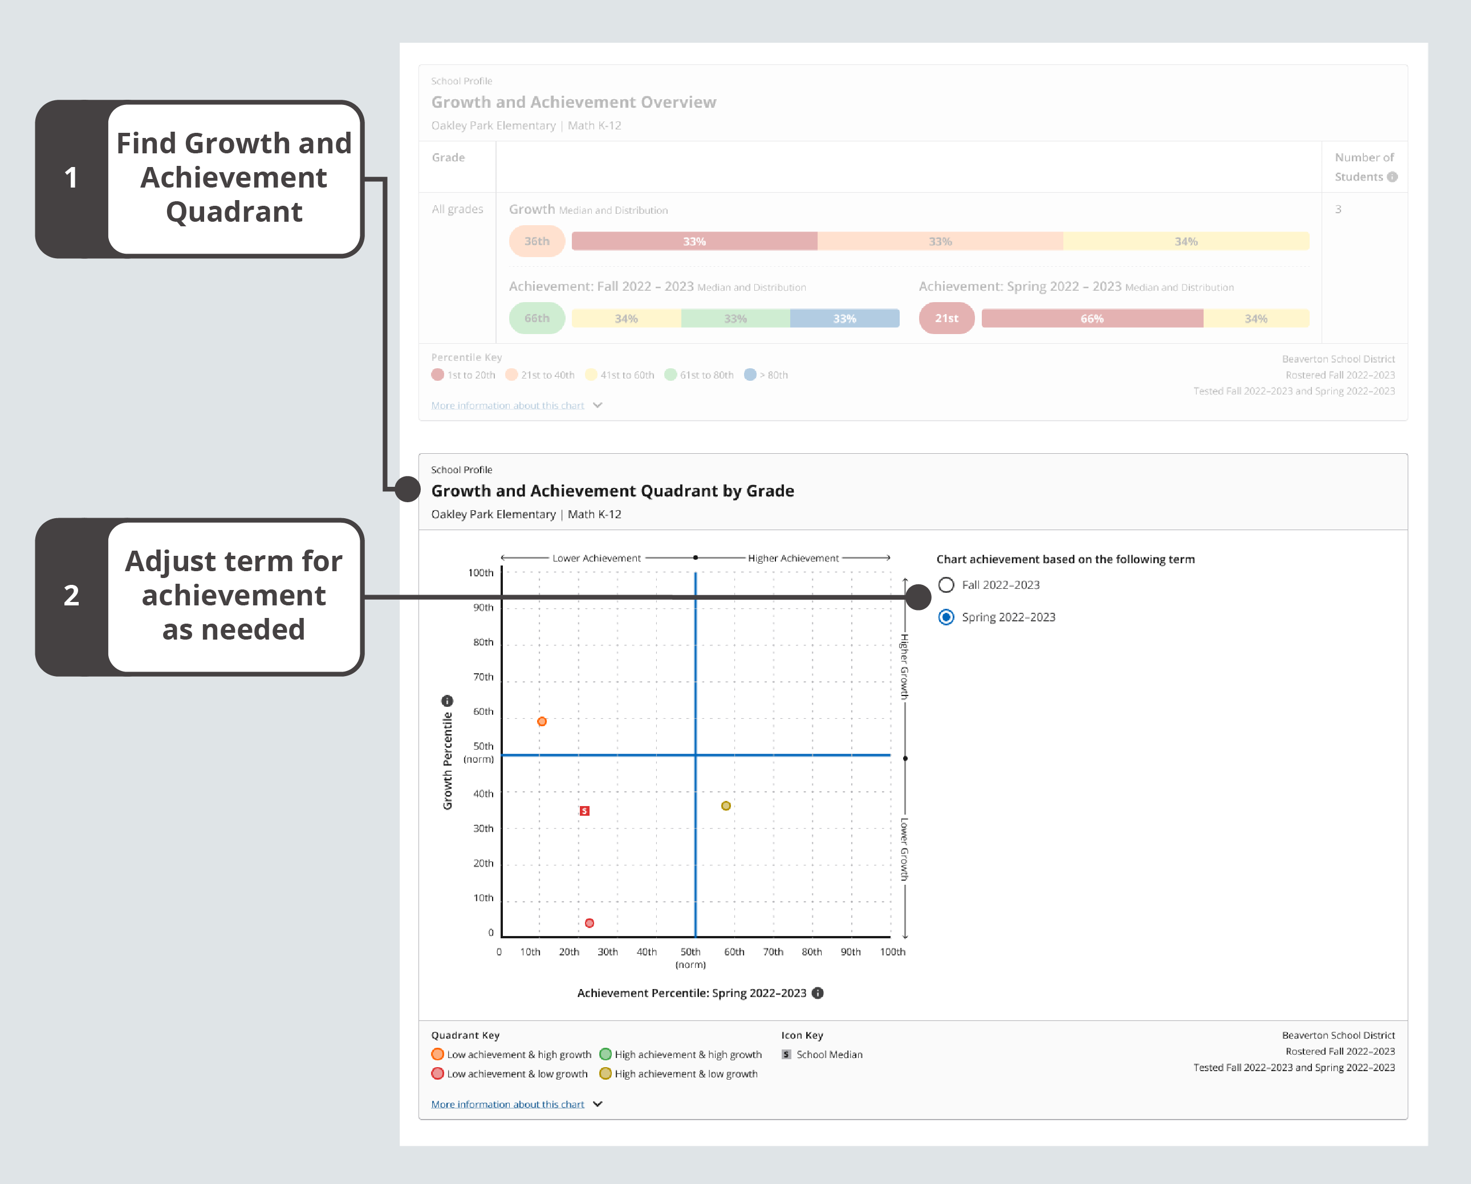Screen dimensions: 1471x1184
Task: Click the Number of Students info icon
Action: (x=1393, y=177)
